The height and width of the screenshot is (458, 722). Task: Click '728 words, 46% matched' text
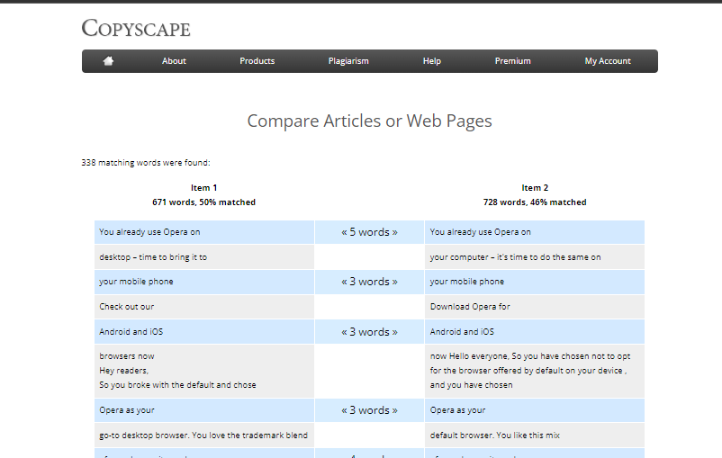point(535,202)
